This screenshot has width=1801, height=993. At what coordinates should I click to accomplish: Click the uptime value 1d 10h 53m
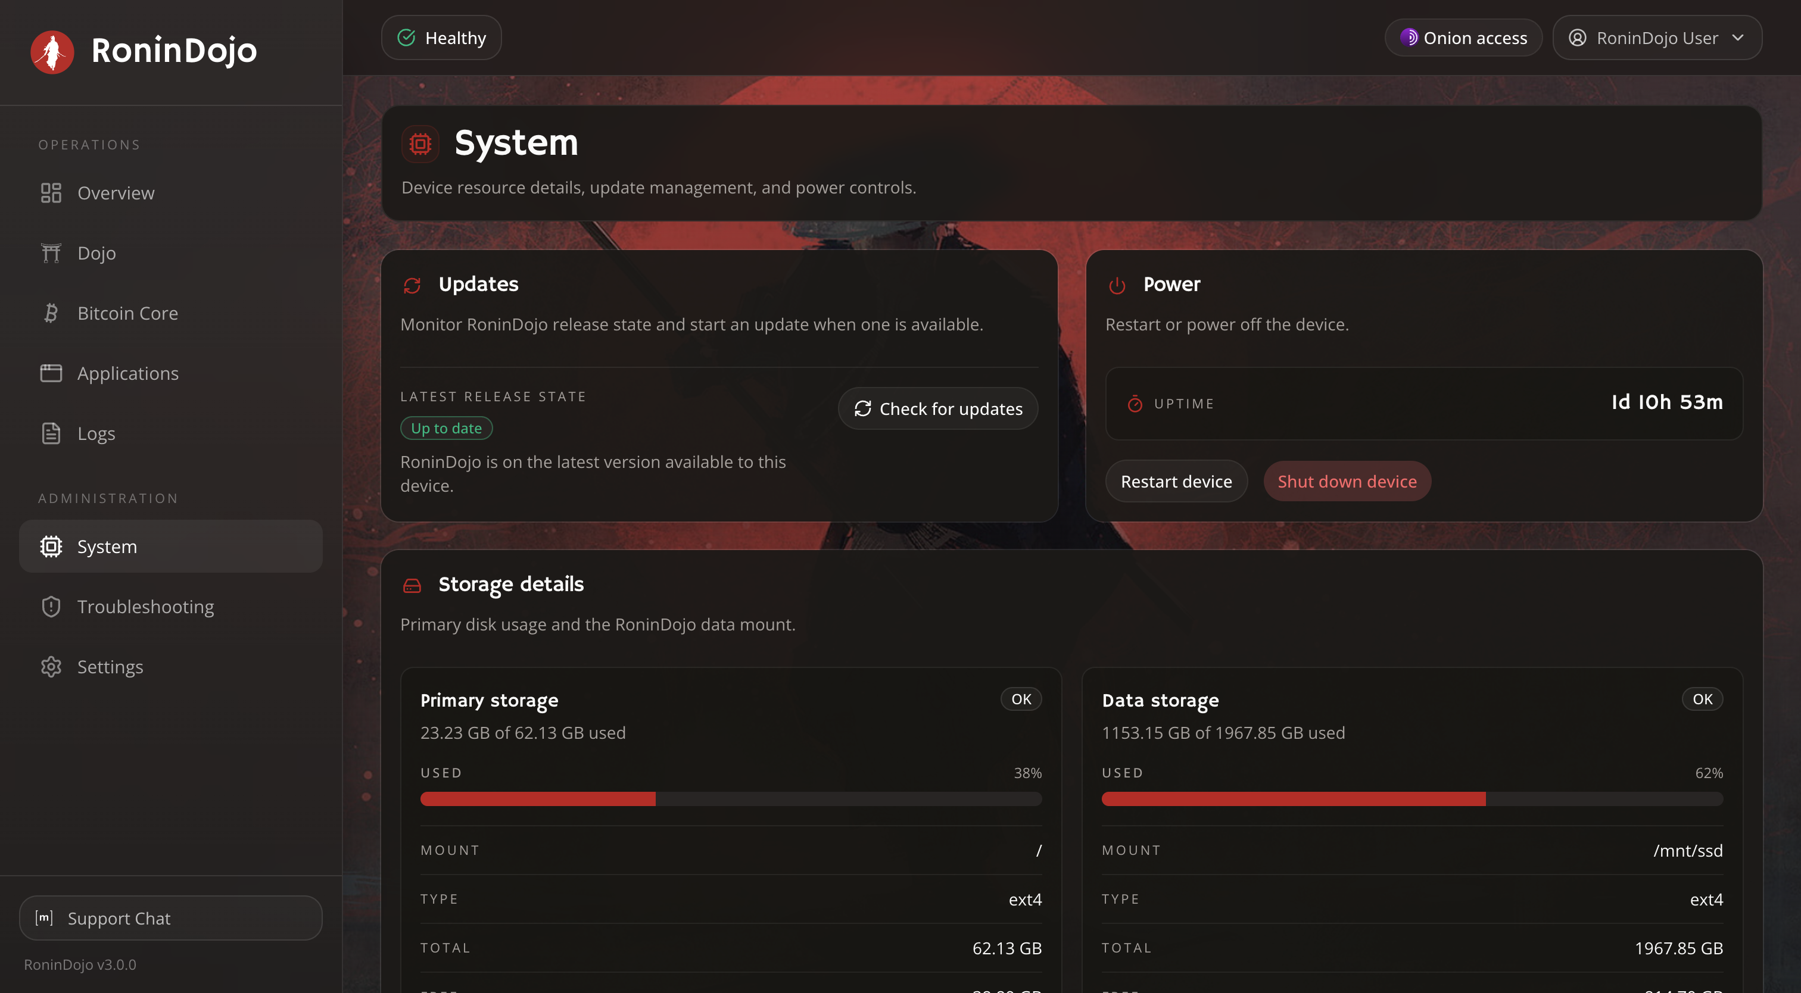[1667, 402]
